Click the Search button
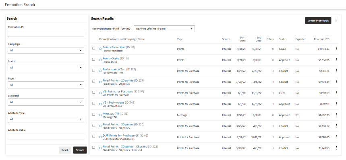346x160 pixels. (80, 150)
